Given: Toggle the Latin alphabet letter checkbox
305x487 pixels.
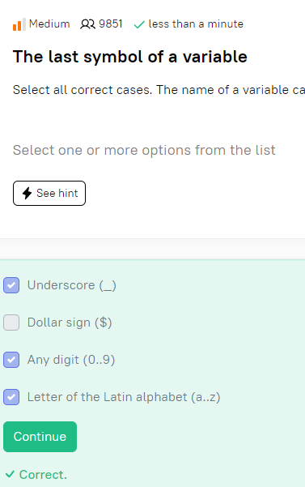Looking at the screenshot, I should click(11, 397).
